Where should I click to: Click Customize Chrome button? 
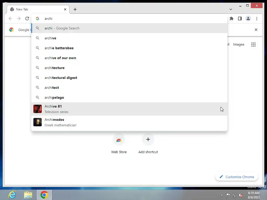tap(236, 177)
